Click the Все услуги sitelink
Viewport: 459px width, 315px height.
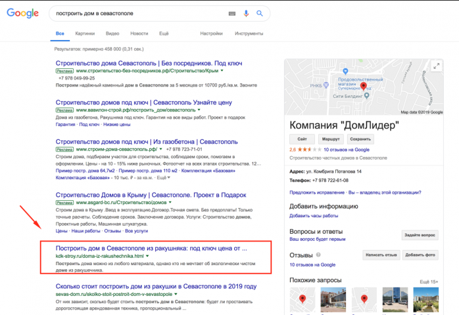(136, 231)
